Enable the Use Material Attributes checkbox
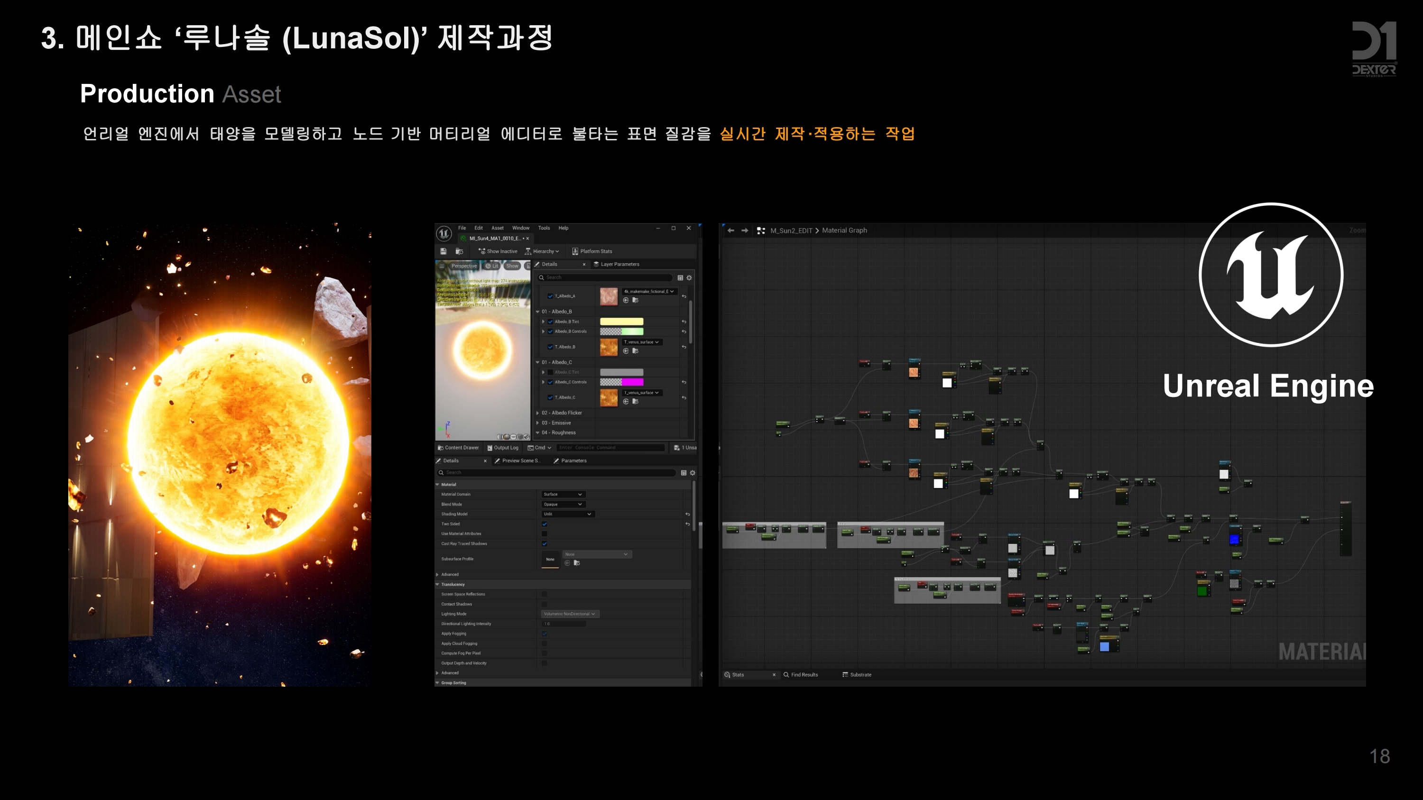Viewport: 1423px width, 800px height. pyautogui.click(x=544, y=534)
